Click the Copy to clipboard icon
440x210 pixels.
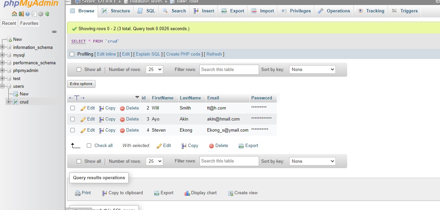click(105, 193)
